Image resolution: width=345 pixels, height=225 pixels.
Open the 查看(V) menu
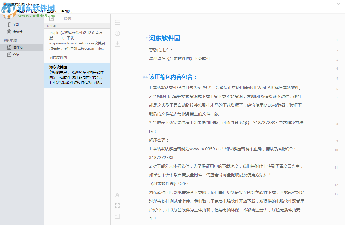point(52,11)
